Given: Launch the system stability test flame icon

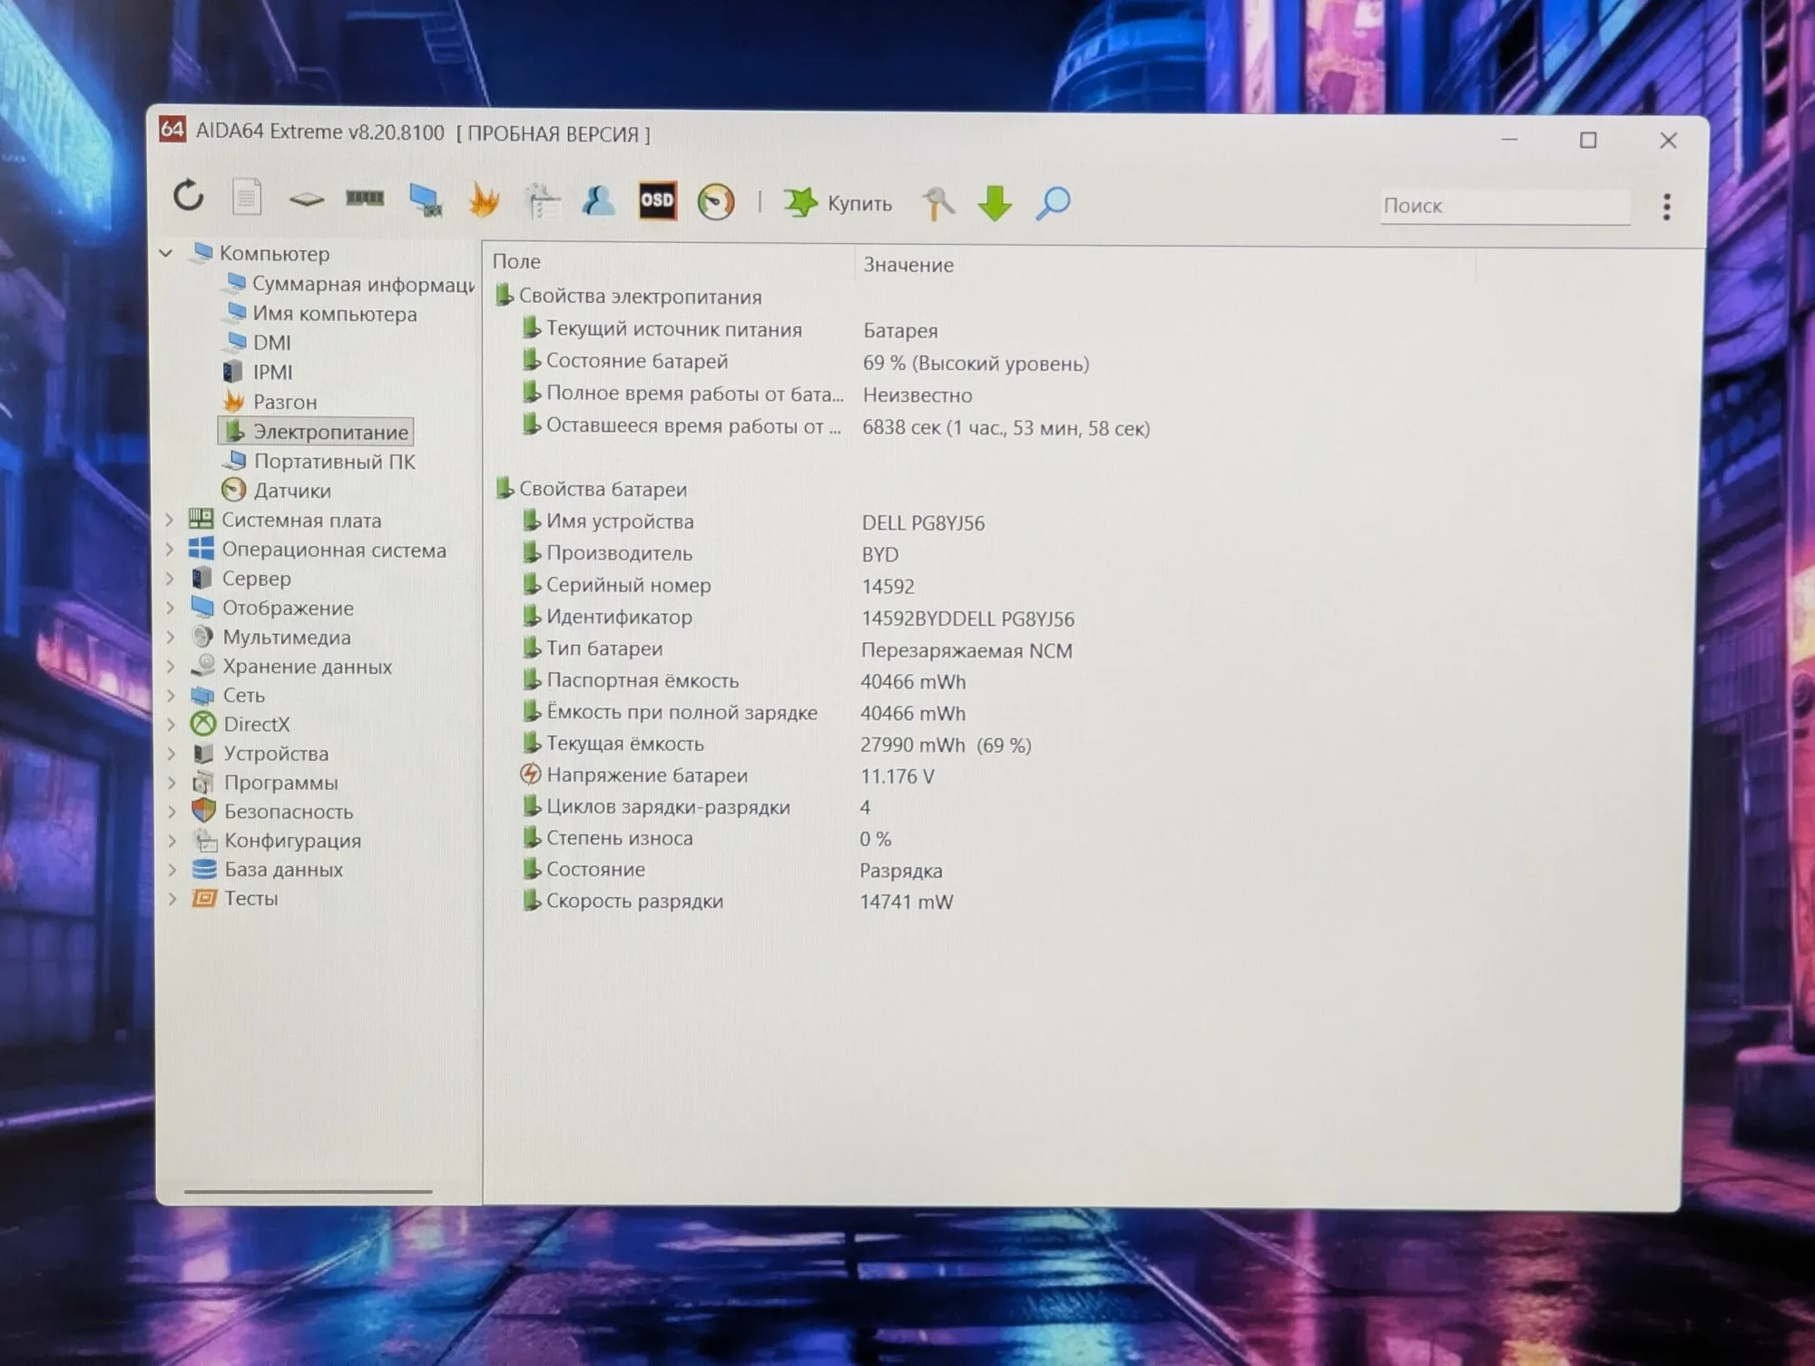Looking at the screenshot, I should (x=484, y=200).
